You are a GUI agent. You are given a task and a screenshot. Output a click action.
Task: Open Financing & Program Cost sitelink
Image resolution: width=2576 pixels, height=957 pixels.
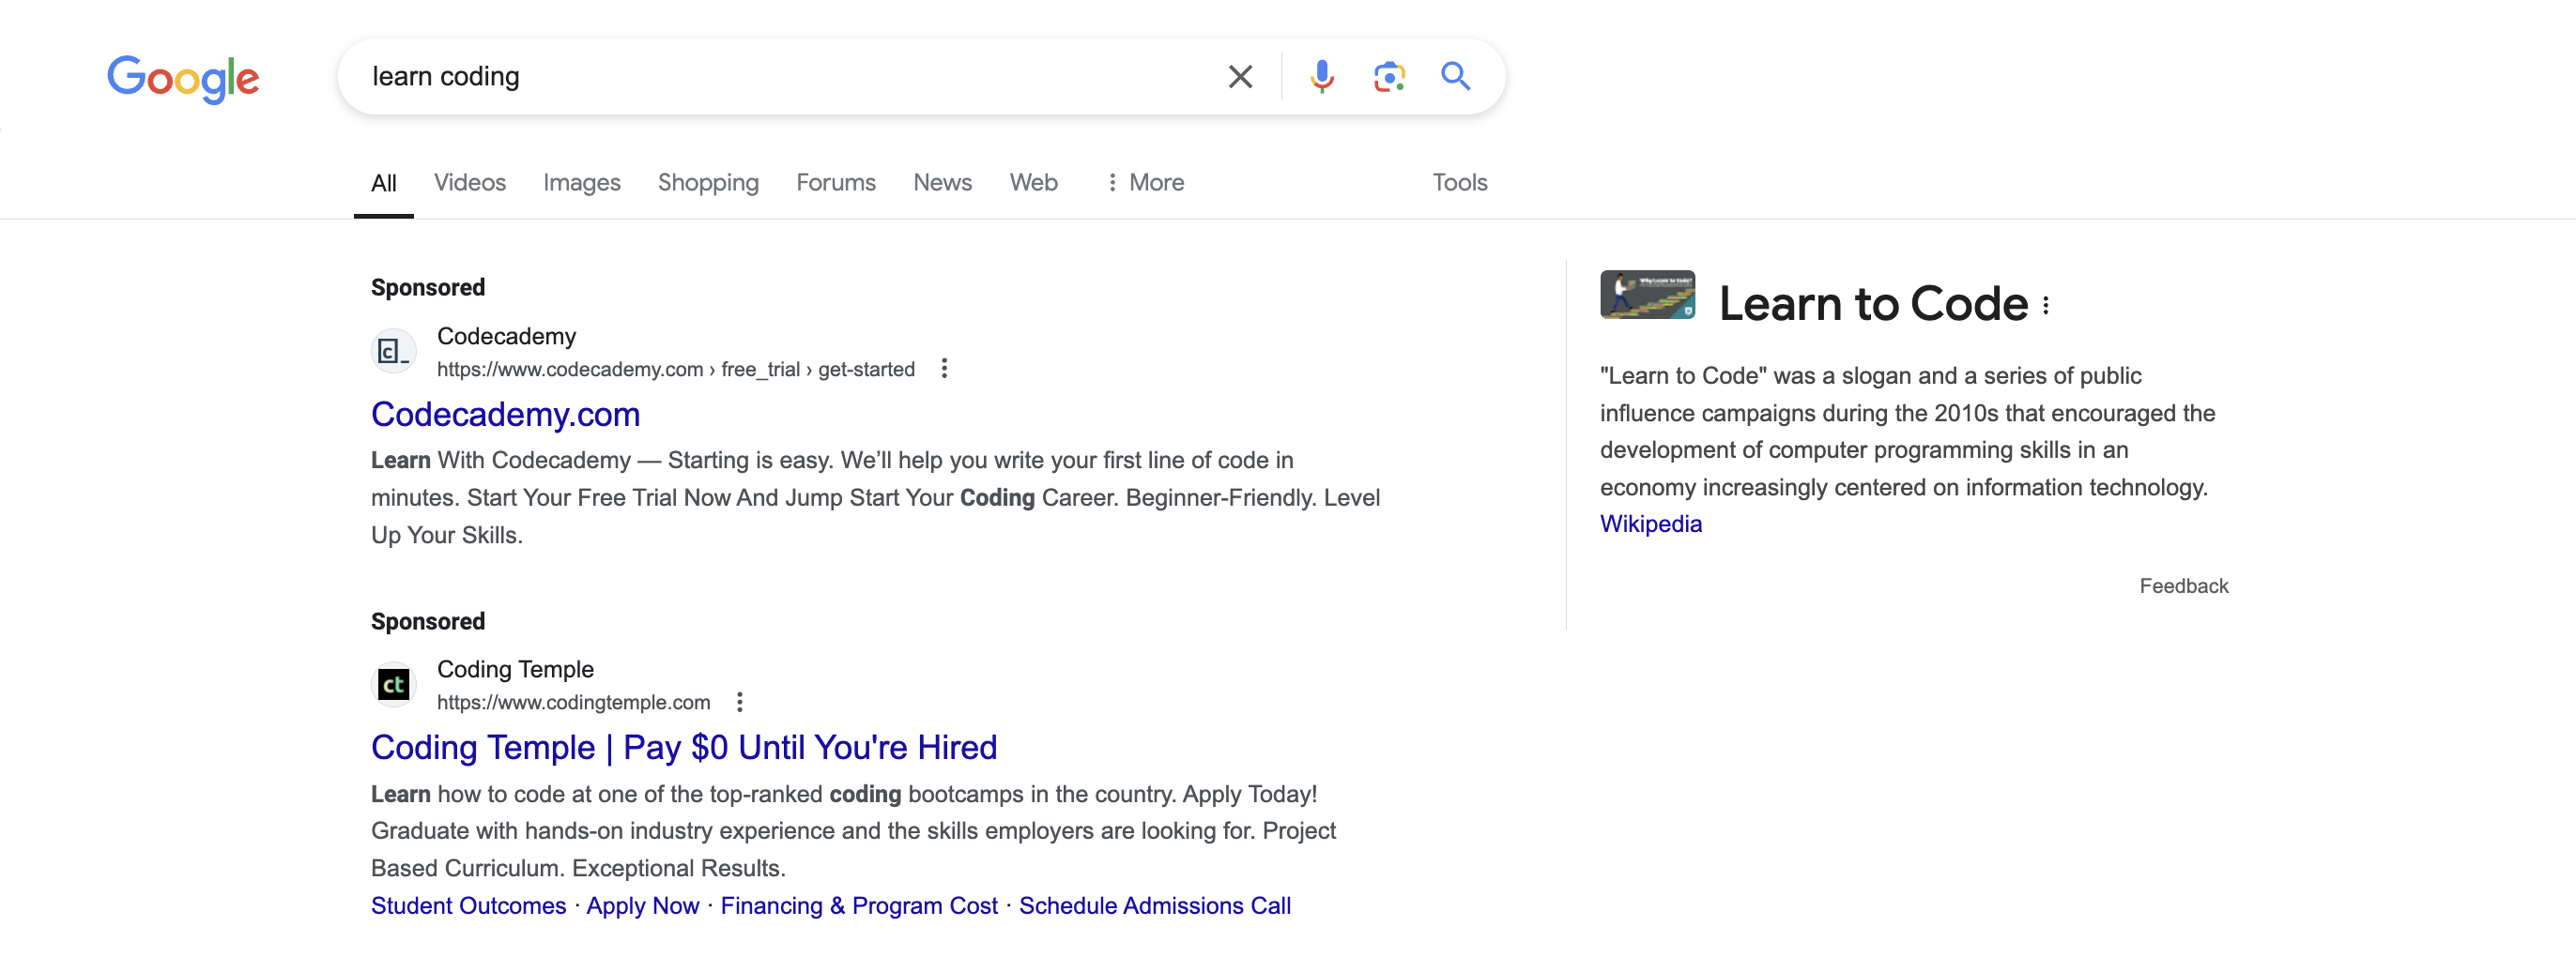click(x=859, y=906)
